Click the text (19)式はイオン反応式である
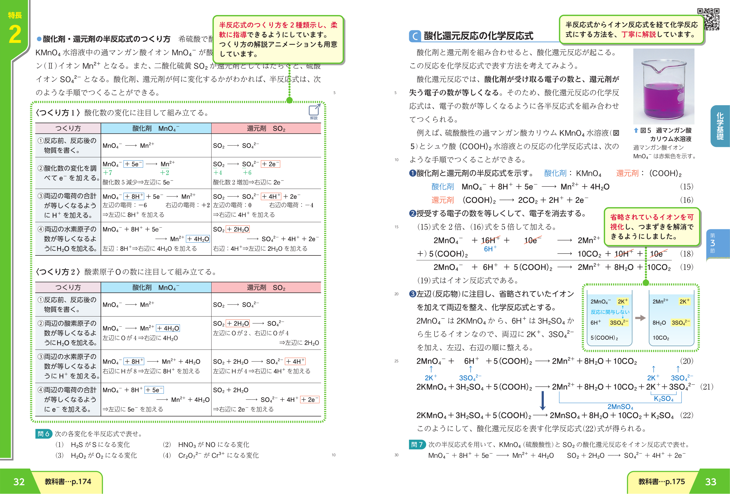This screenshot has width=730, height=494. pos(468,280)
